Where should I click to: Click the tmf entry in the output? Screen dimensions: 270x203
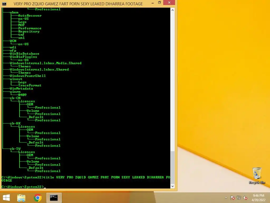tap(21, 35)
